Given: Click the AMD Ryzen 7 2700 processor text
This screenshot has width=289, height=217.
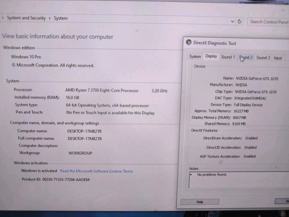Looking at the screenshot, I should (x=102, y=90).
